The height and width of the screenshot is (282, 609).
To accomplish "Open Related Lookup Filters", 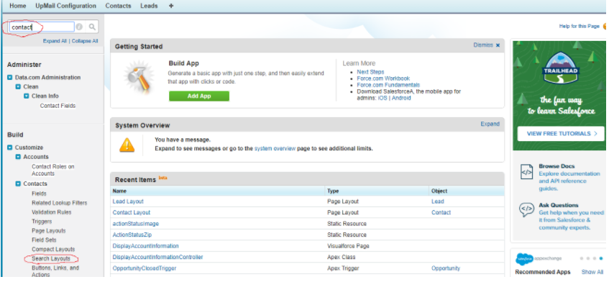I will tap(60, 203).
